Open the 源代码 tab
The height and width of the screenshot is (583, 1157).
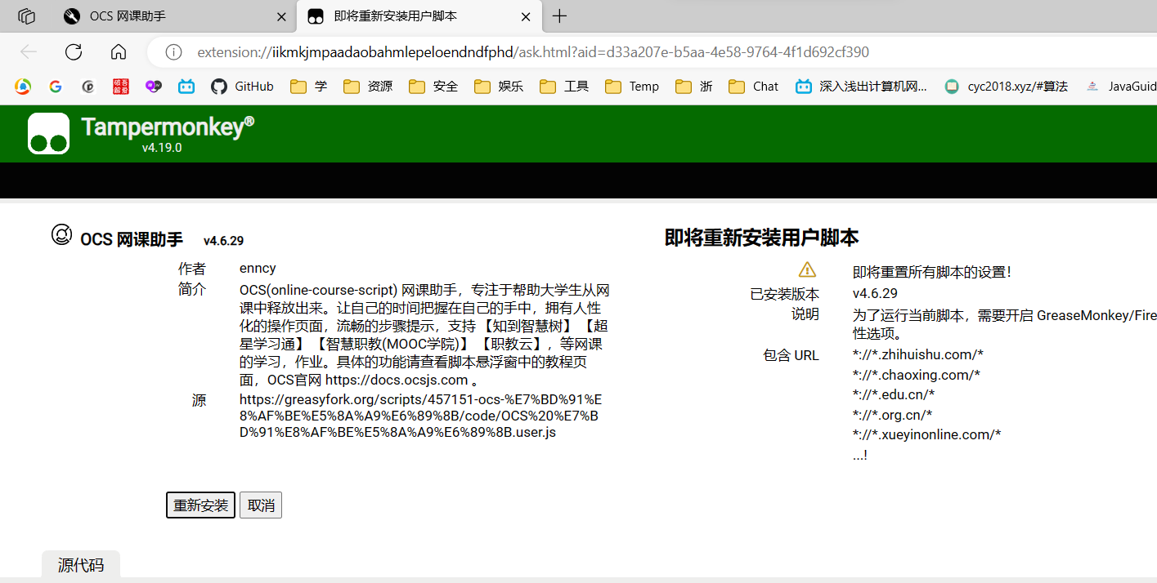(x=81, y=565)
